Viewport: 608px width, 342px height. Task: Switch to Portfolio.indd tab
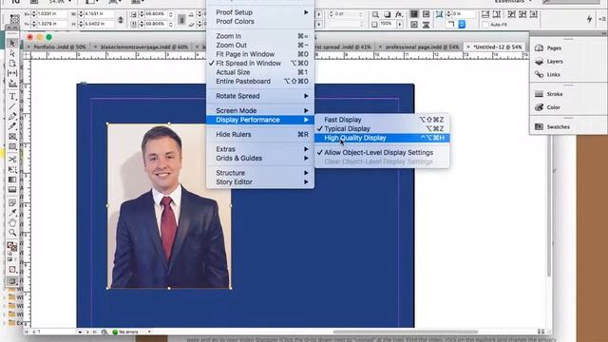59,47
